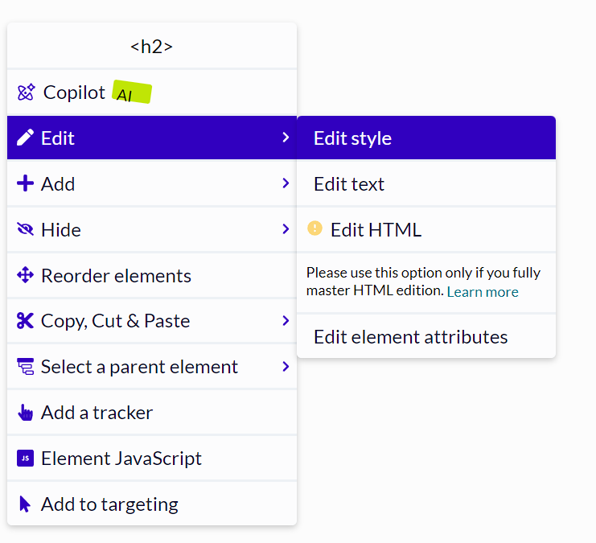The width and height of the screenshot is (596, 543).
Task: Expand Copy, Cut & Paste submenu arrow
Action: coord(286,320)
